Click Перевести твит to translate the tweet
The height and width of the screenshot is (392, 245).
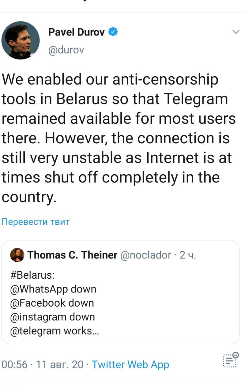(36, 221)
